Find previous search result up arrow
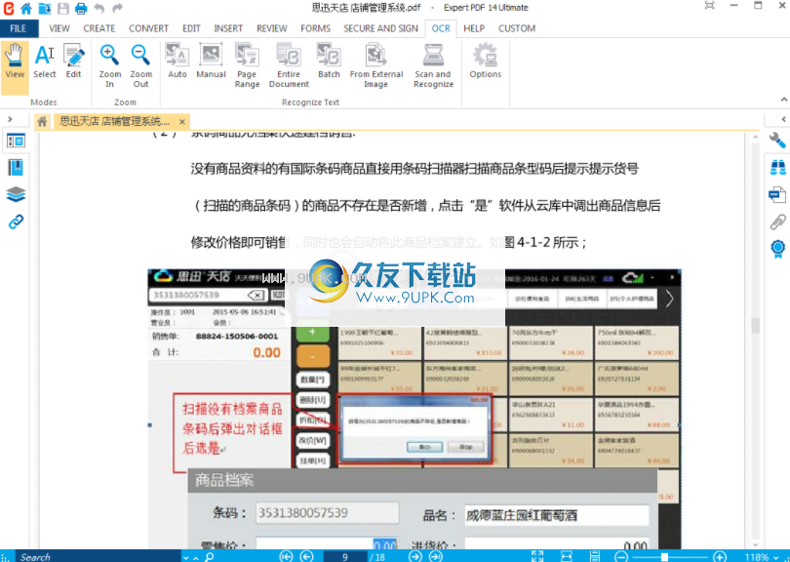The image size is (790, 562). tap(196, 557)
